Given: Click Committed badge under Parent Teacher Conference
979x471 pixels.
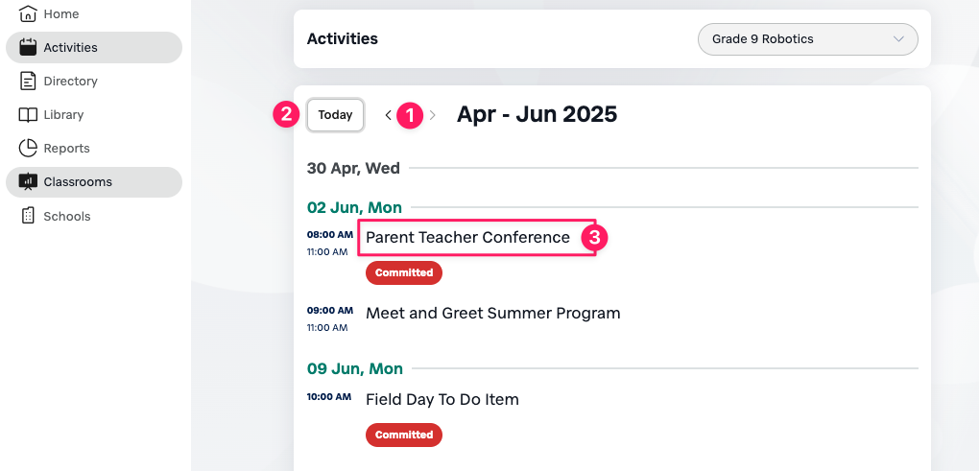Looking at the screenshot, I should (404, 272).
